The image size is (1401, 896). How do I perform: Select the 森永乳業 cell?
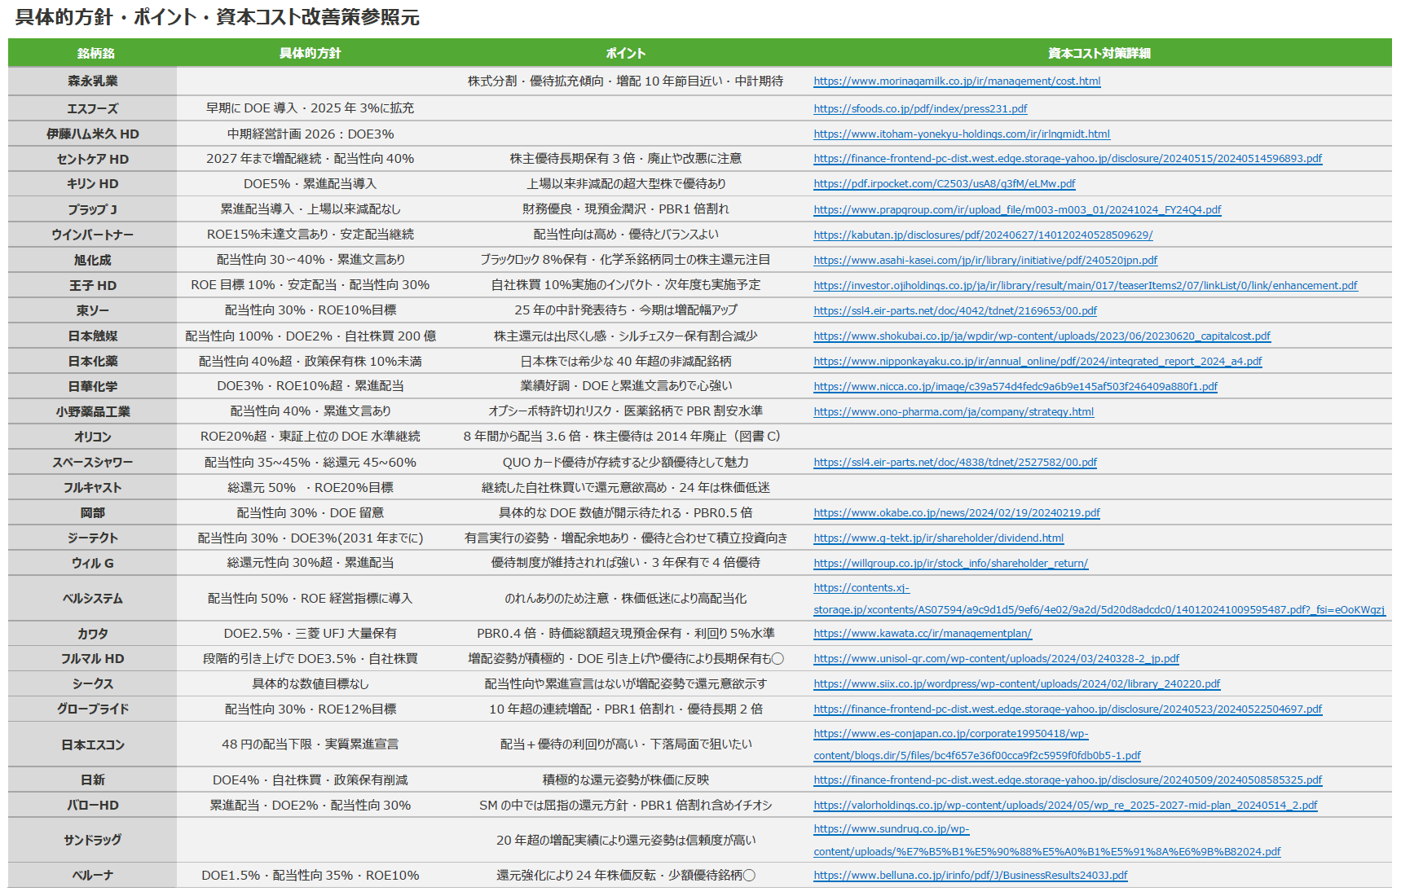tap(93, 81)
